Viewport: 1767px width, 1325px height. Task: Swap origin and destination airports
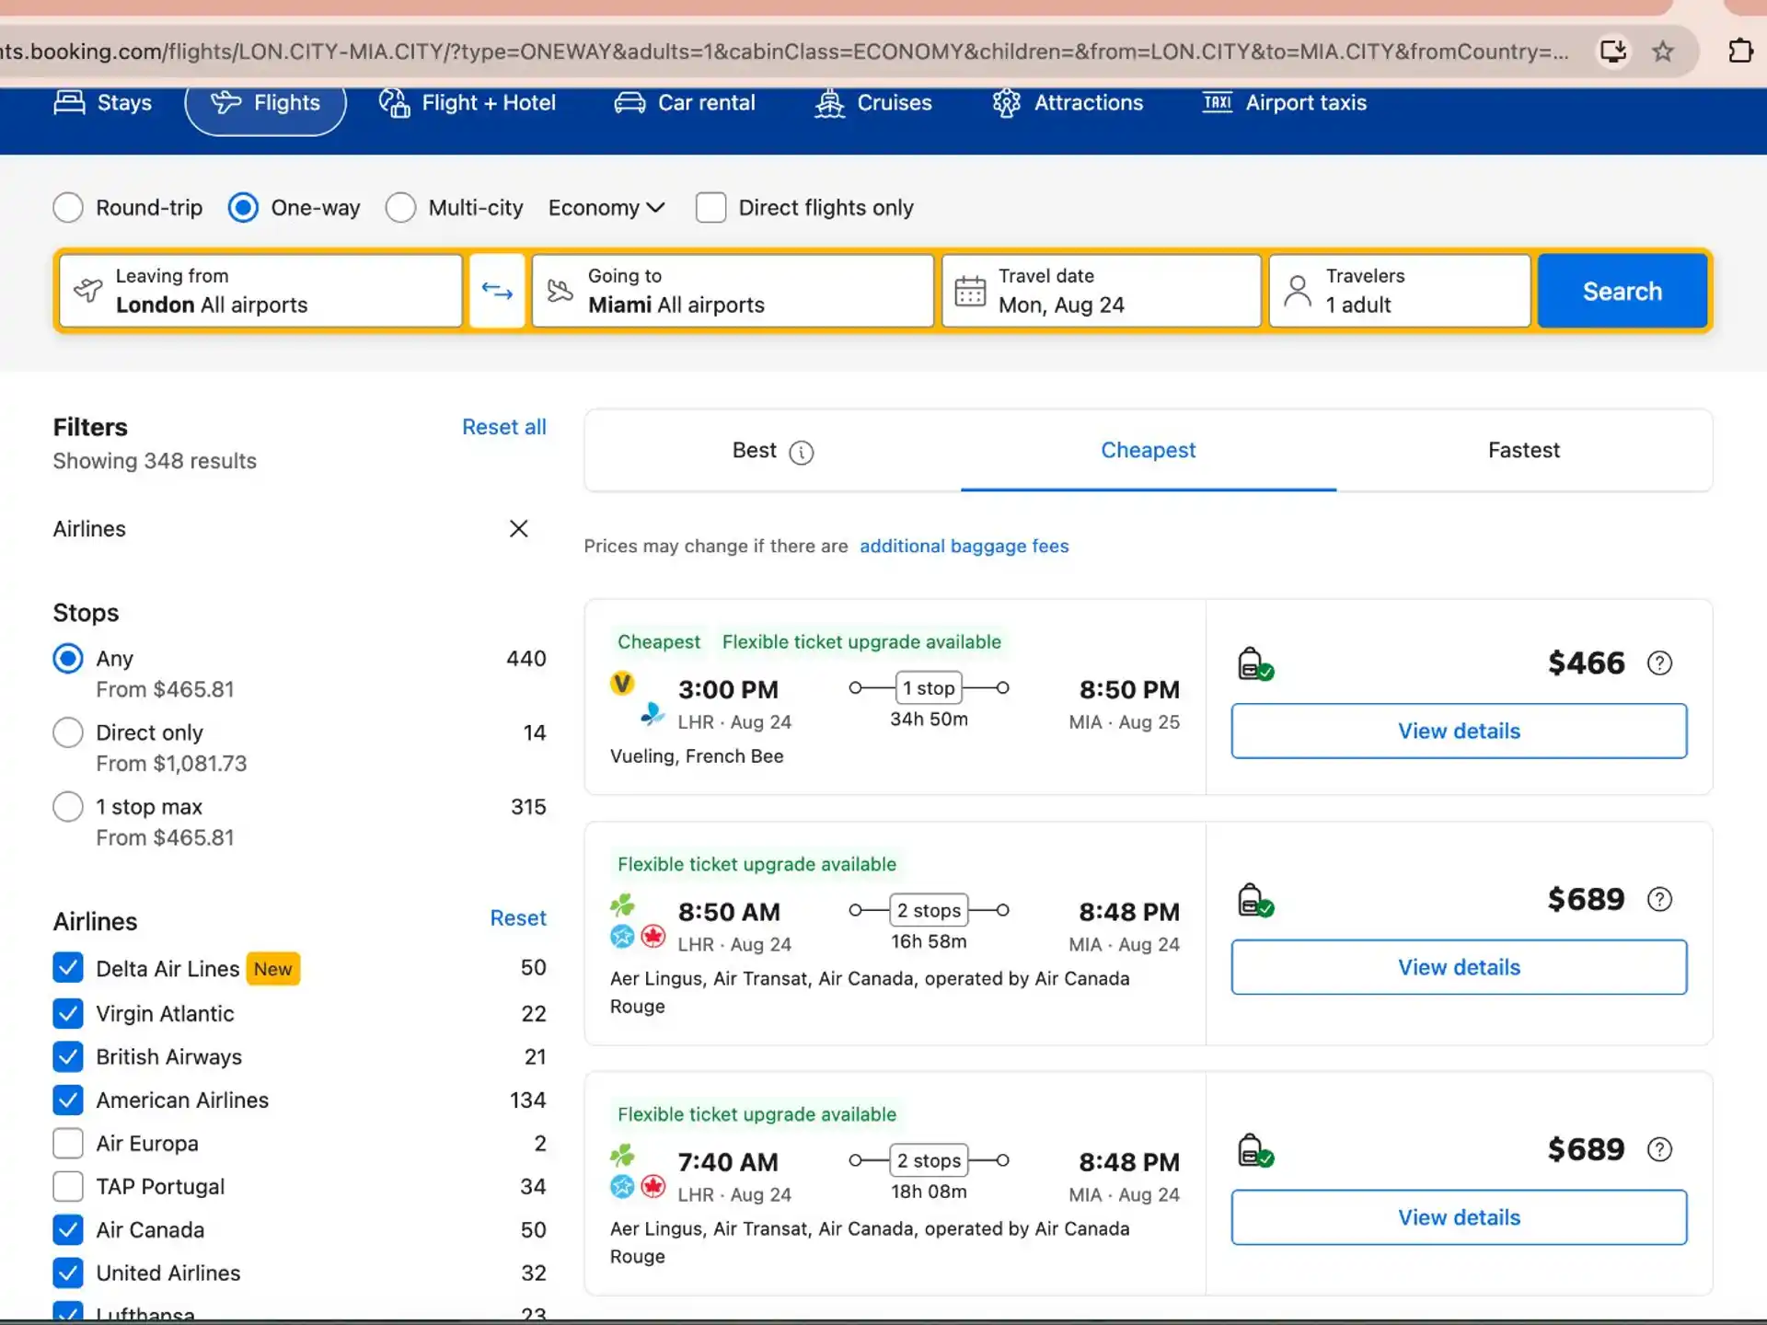(x=497, y=292)
